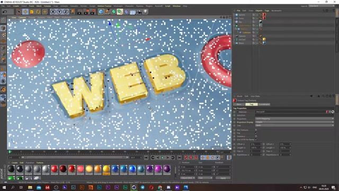Open the viewport Cameras menu
The image size is (339, 191).
click(x=22, y=18)
